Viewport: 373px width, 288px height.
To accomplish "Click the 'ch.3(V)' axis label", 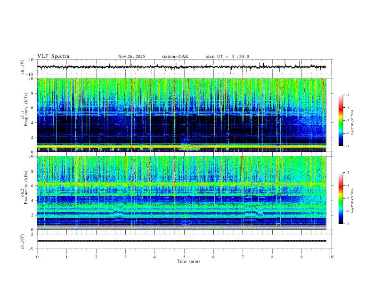I will 23,241.
